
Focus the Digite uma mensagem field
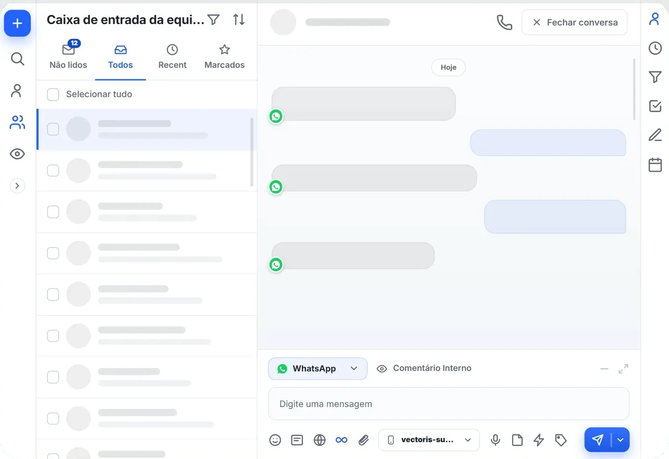point(449,404)
